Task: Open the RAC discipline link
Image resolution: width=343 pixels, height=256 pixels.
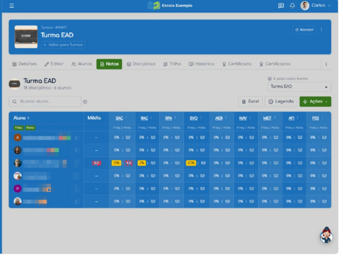Action: (144, 118)
